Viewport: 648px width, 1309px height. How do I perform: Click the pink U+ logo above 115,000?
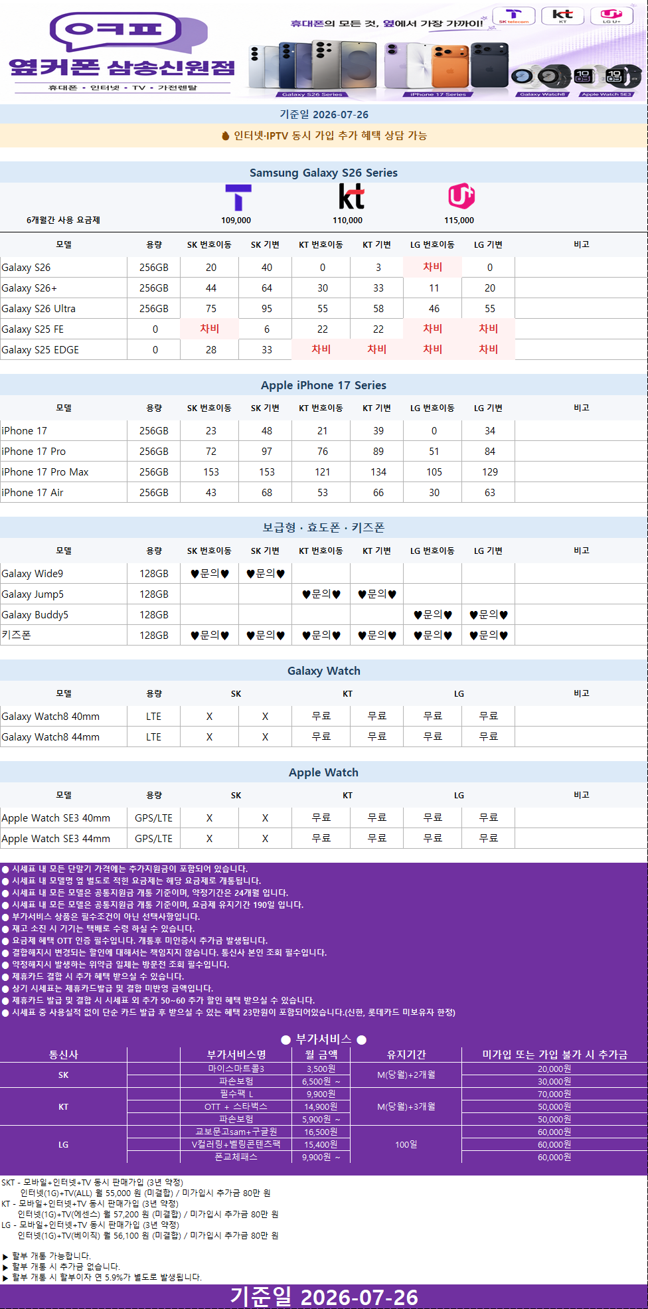pos(461,197)
